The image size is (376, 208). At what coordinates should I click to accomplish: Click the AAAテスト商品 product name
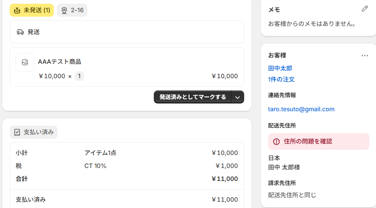59,62
